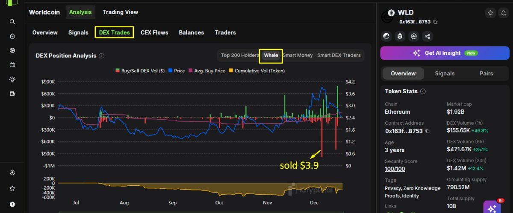Add WLD to favorites with star icon
Screen dimensions: 513x213
point(491,13)
